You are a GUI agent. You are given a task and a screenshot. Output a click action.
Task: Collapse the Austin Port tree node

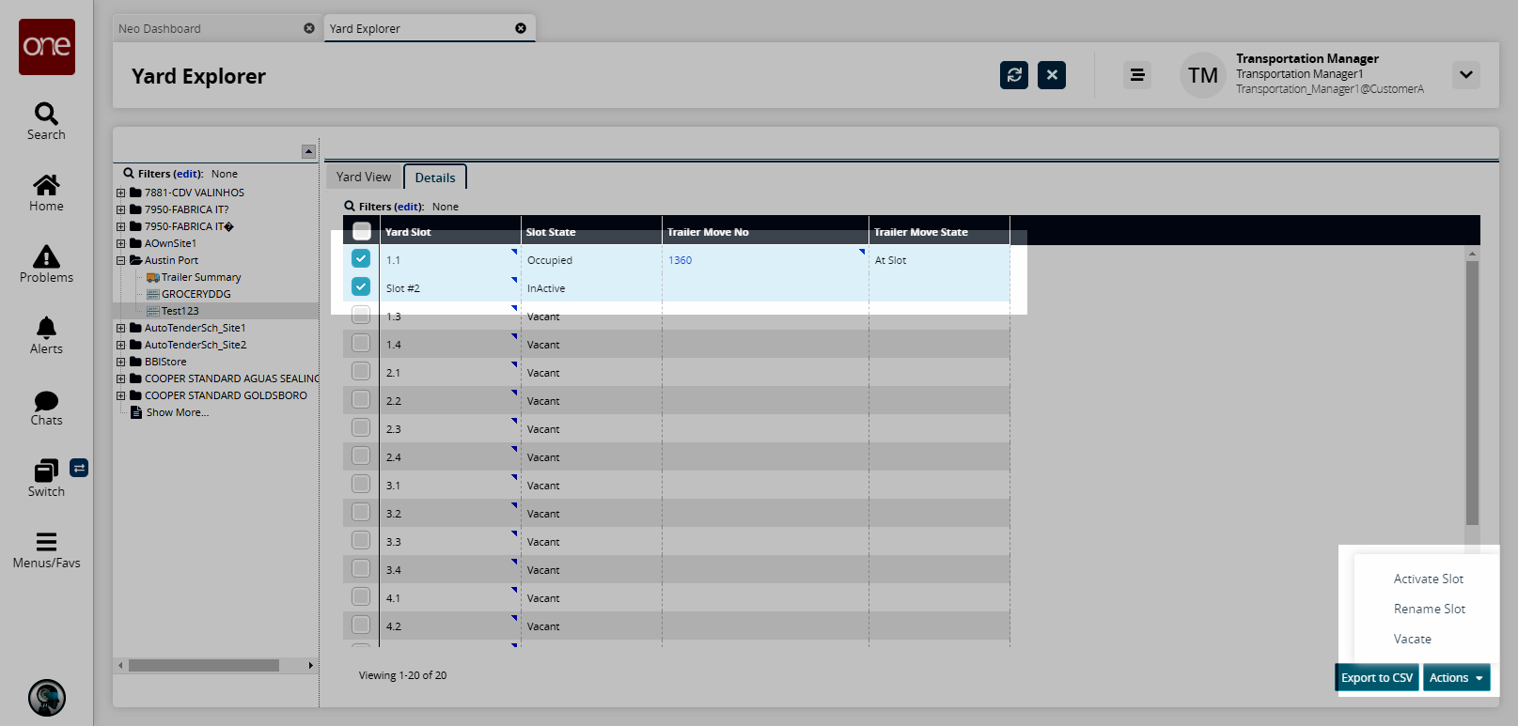[120, 261]
